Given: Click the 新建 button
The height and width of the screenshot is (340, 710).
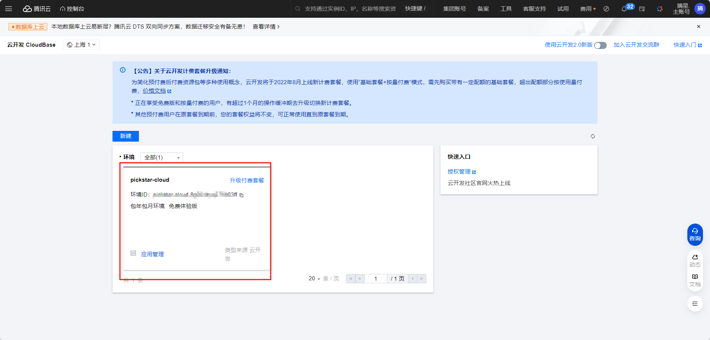Looking at the screenshot, I should 126,136.
